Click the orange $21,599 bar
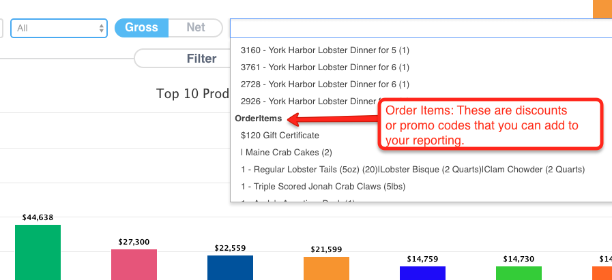Screen dimensions: 612x280 coord(326,268)
